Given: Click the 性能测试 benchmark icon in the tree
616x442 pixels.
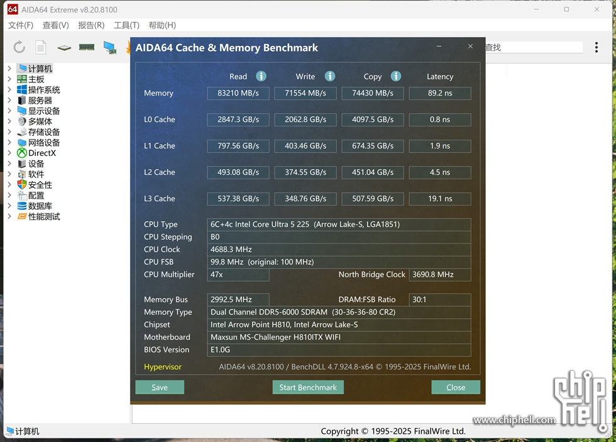Looking at the screenshot, I should (22, 216).
